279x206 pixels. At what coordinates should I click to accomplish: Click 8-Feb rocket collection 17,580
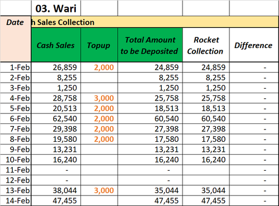[x=206, y=139]
